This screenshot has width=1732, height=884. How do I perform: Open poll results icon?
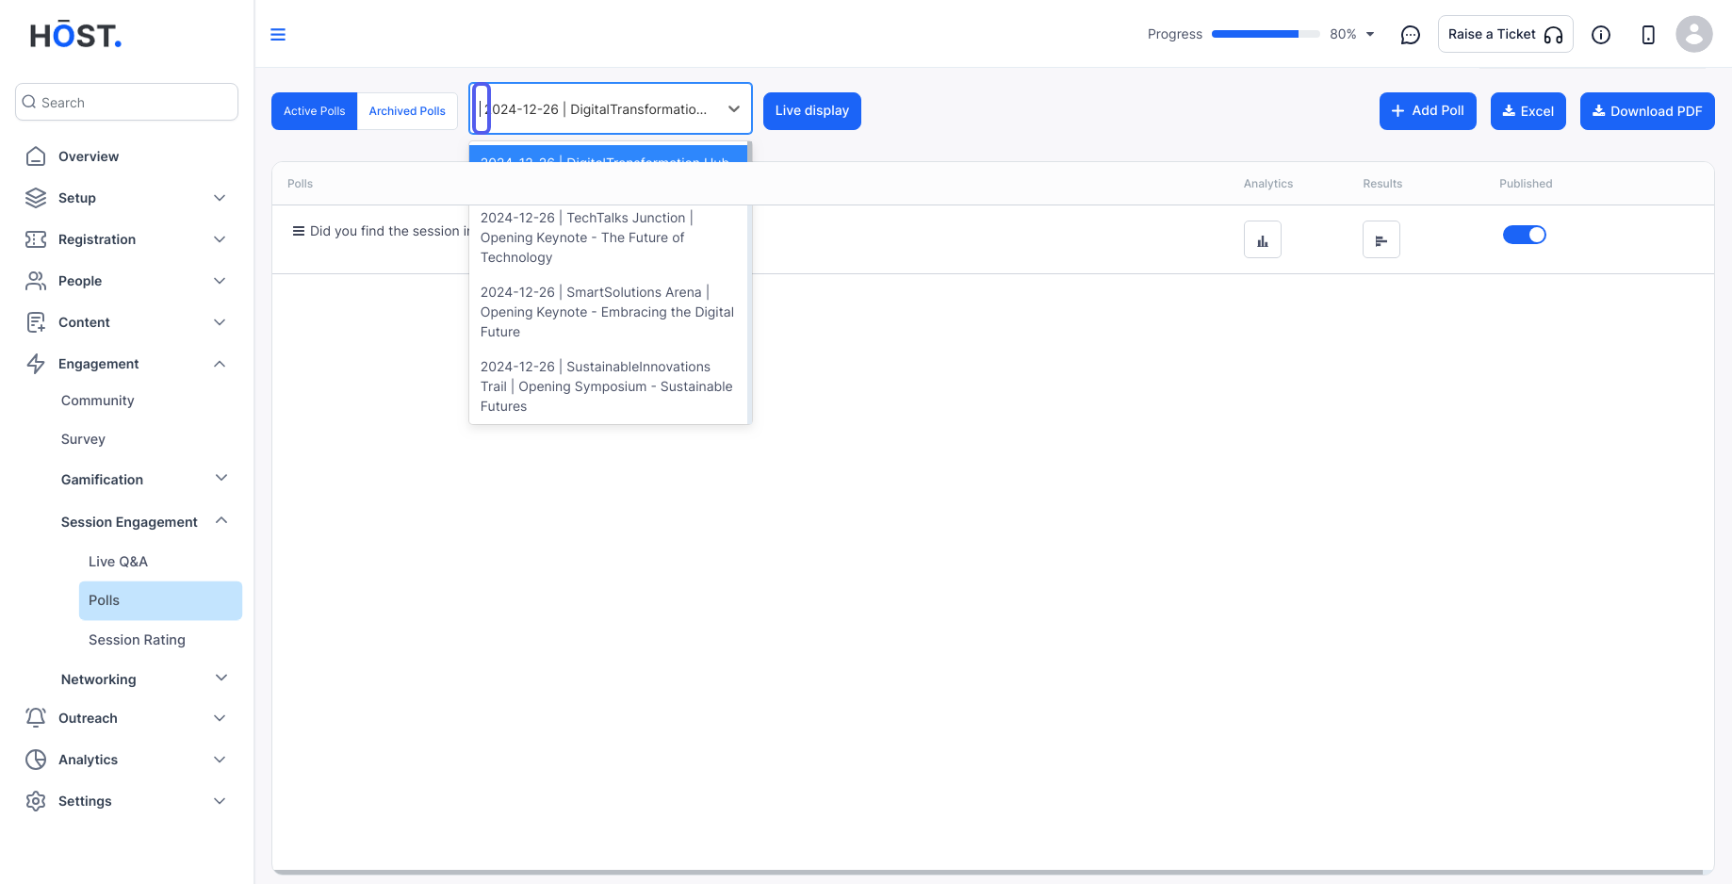pyautogui.click(x=1381, y=239)
